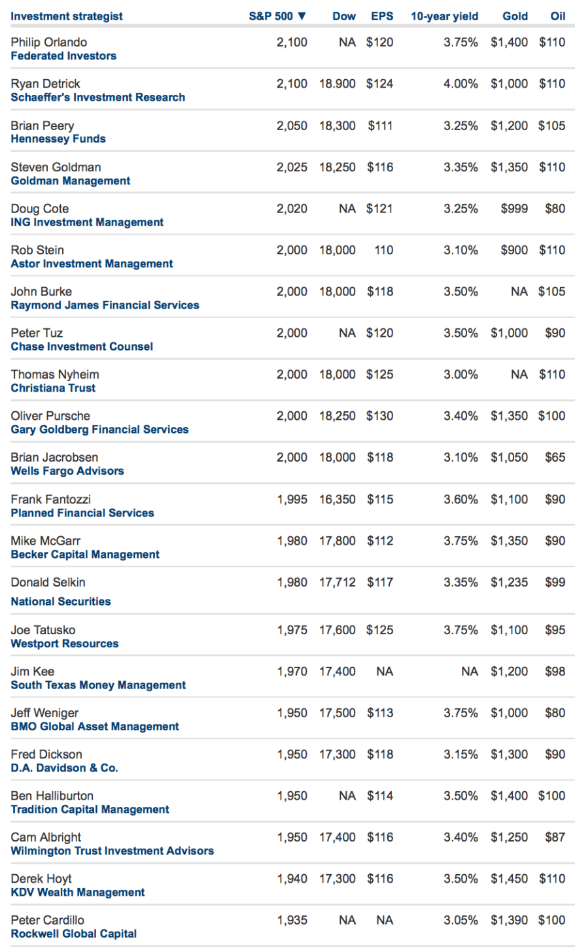Follow the Becker Capital Management link
This screenshot has width=575, height=952.
click(x=85, y=554)
